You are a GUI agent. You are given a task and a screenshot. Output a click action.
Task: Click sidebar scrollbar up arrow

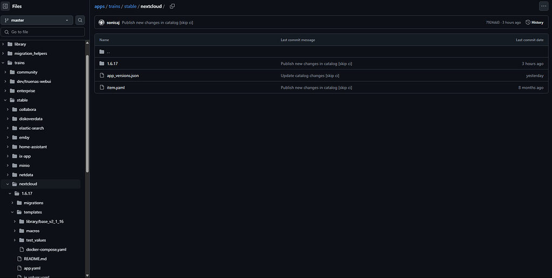click(x=87, y=43)
